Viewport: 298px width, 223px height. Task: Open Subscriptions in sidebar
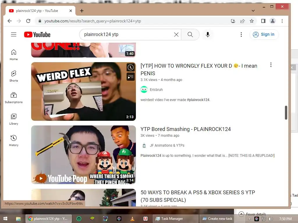pos(14,98)
